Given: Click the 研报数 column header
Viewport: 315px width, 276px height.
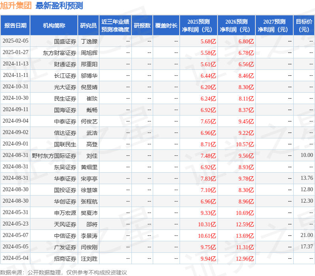Looking at the screenshot, I should click(142, 26).
